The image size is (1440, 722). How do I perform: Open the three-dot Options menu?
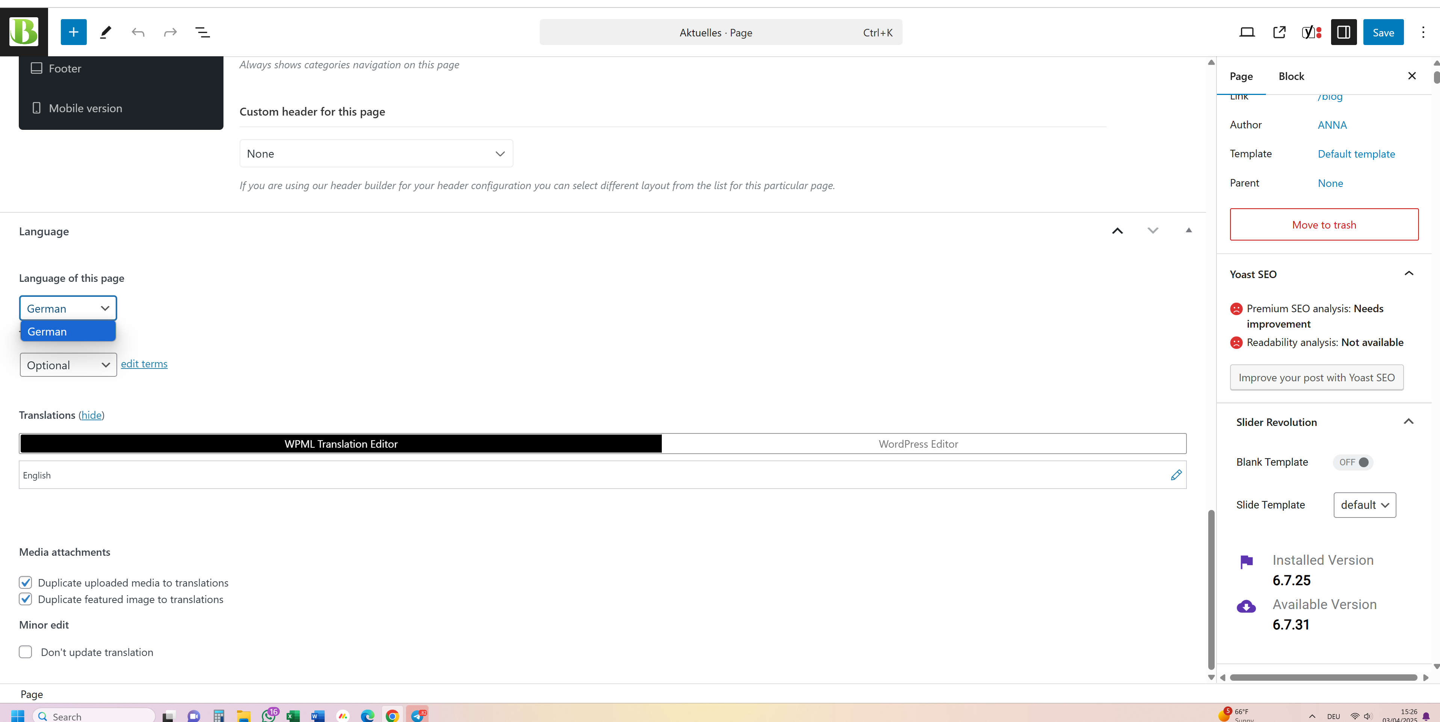point(1423,32)
